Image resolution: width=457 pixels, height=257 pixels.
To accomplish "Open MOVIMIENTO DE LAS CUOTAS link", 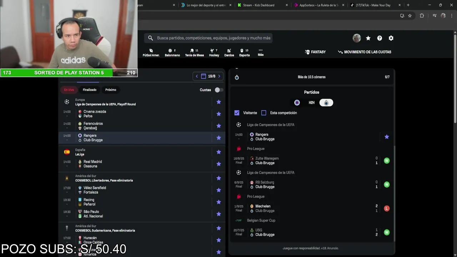I will point(365,52).
